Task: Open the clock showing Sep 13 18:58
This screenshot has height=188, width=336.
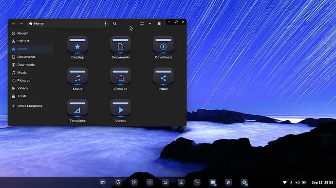Action: [x=322, y=183]
